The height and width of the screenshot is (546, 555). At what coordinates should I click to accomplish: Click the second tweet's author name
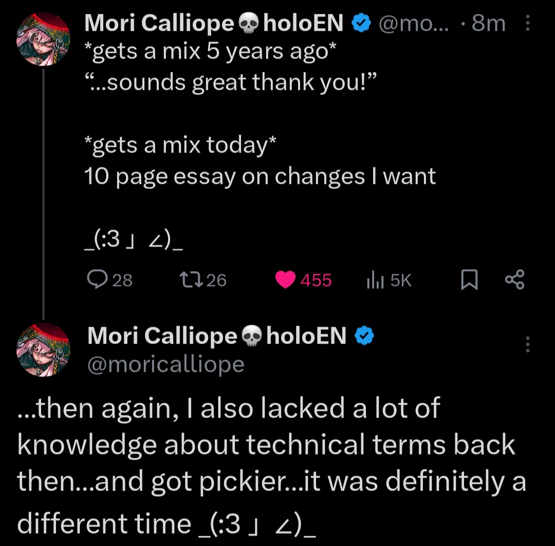pyautogui.click(x=162, y=336)
